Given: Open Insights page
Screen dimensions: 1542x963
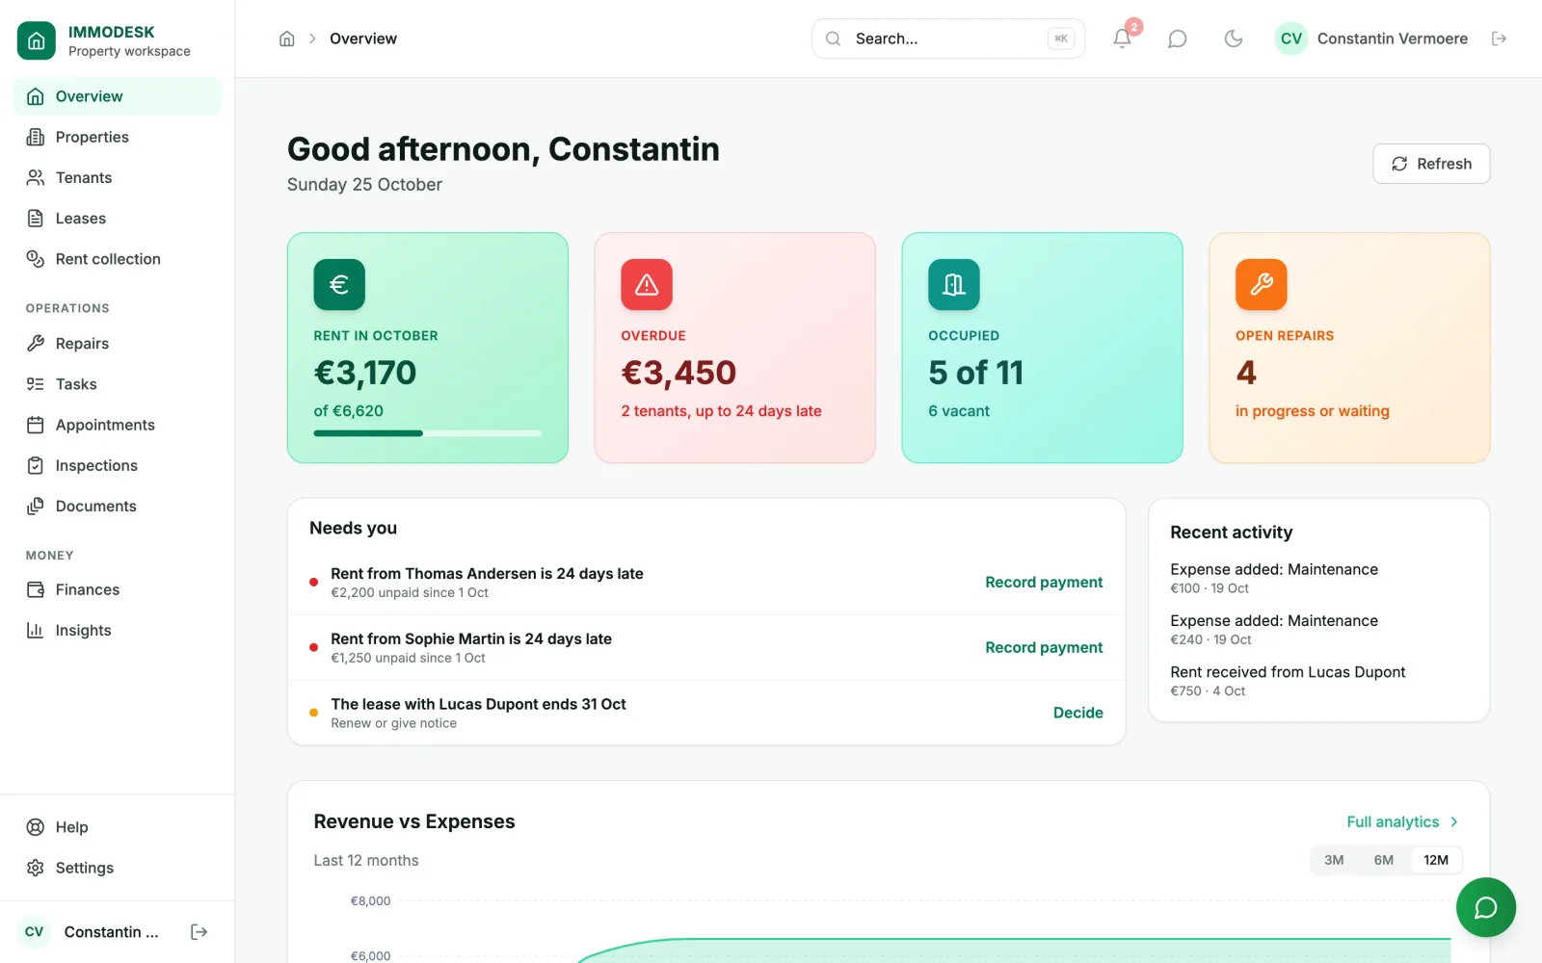Looking at the screenshot, I should [x=118, y=630].
